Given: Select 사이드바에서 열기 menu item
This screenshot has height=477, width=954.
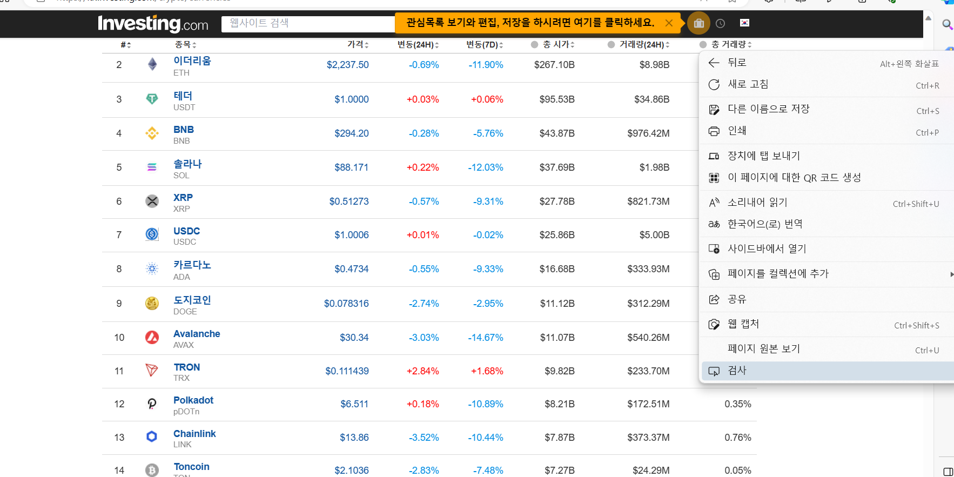Looking at the screenshot, I should [827, 248].
